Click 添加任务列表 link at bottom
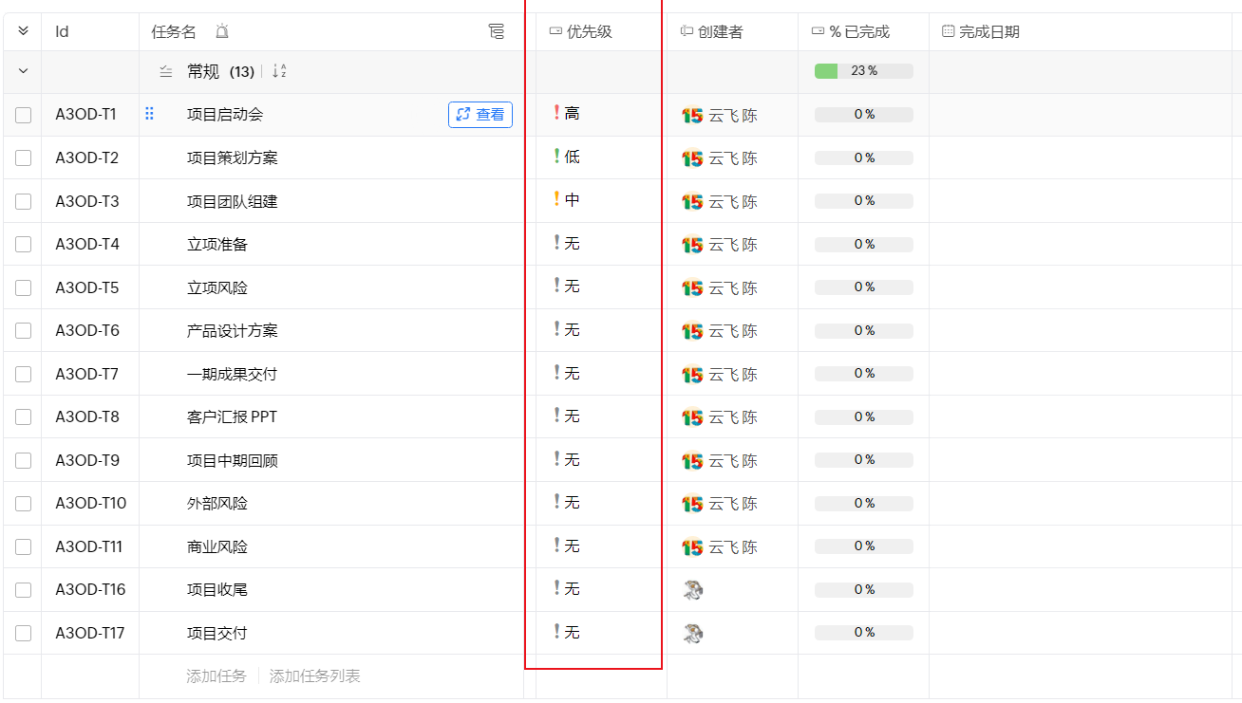This screenshot has width=1242, height=703. (x=315, y=676)
